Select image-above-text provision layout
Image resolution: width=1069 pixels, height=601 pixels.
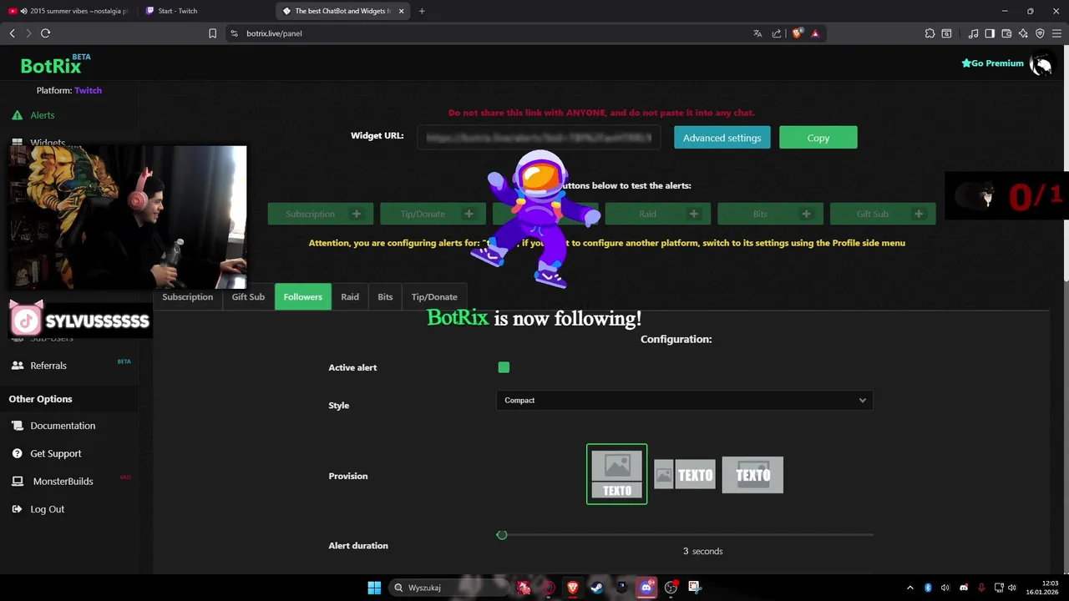616,474
